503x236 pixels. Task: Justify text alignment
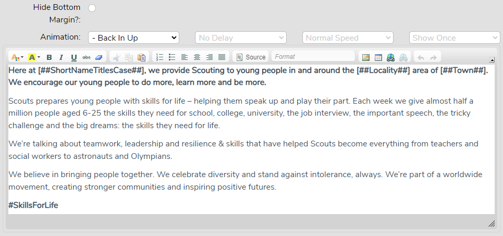[222, 57]
